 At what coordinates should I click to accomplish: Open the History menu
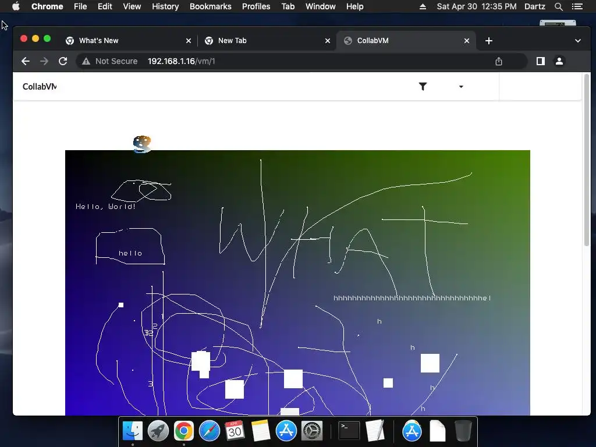pyautogui.click(x=165, y=6)
